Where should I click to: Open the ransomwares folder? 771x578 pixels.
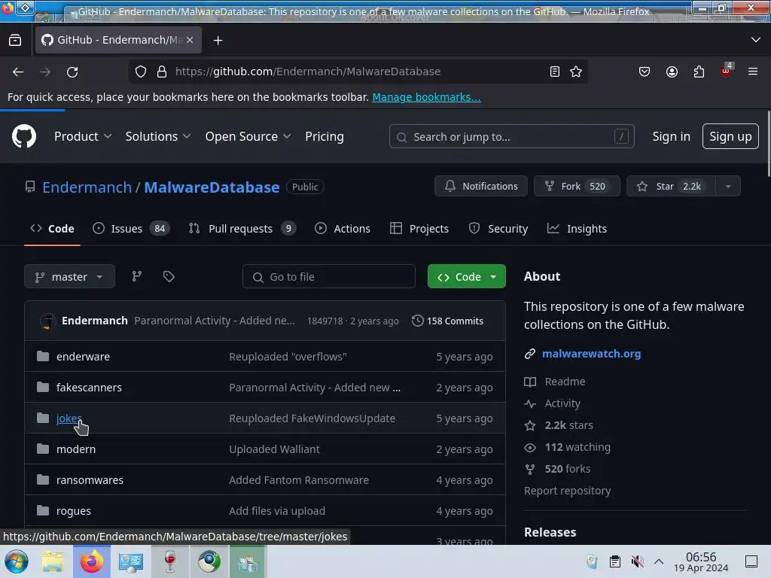click(90, 480)
